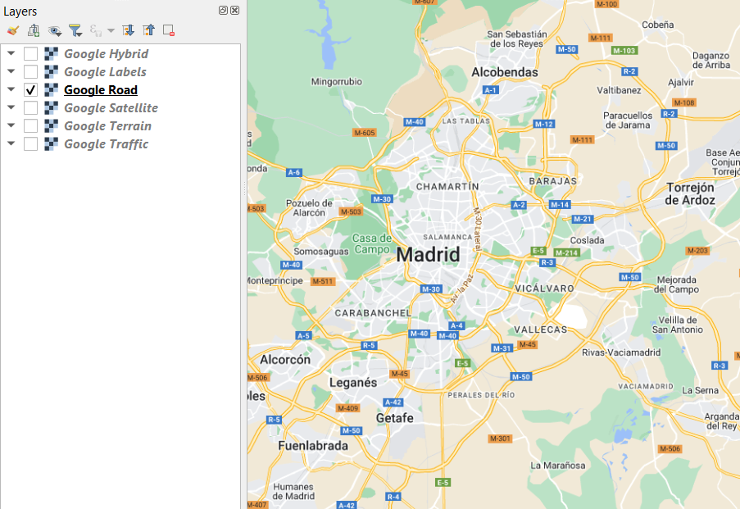Click the Layers panel title

(20, 11)
